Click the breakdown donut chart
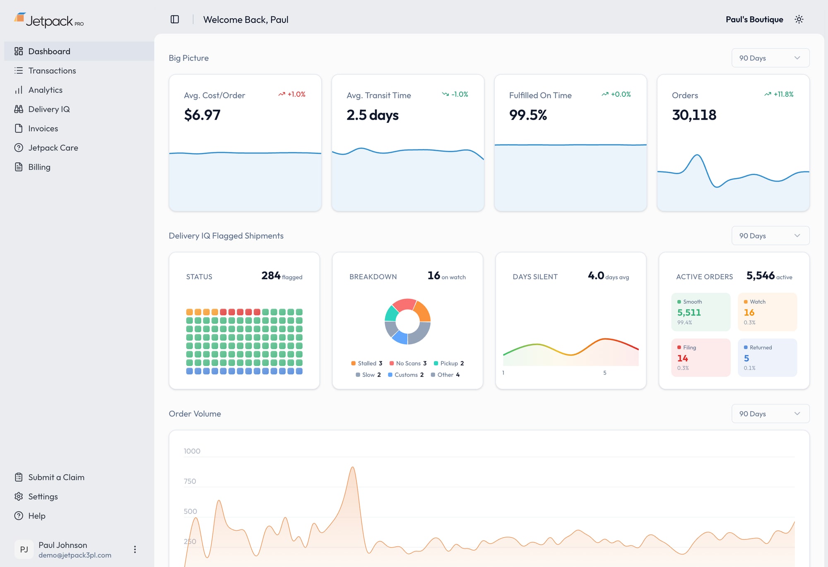 pos(408,322)
